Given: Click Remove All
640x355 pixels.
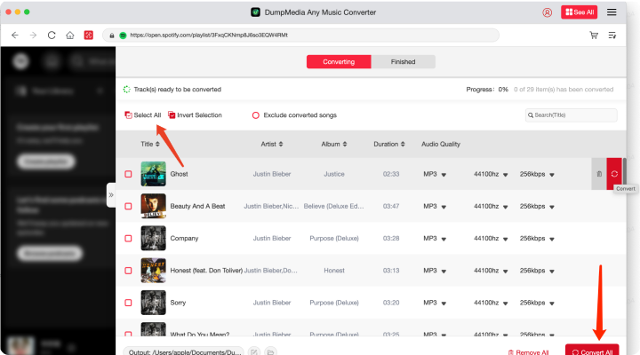Looking at the screenshot, I should pyautogui.click(x=528, y=351).
